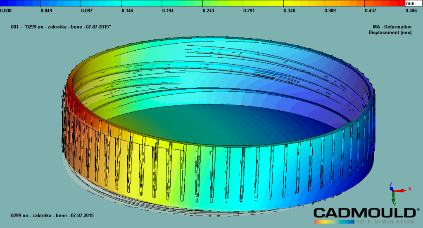Click the 0.097 legend tick label

(x=87, y=10)
